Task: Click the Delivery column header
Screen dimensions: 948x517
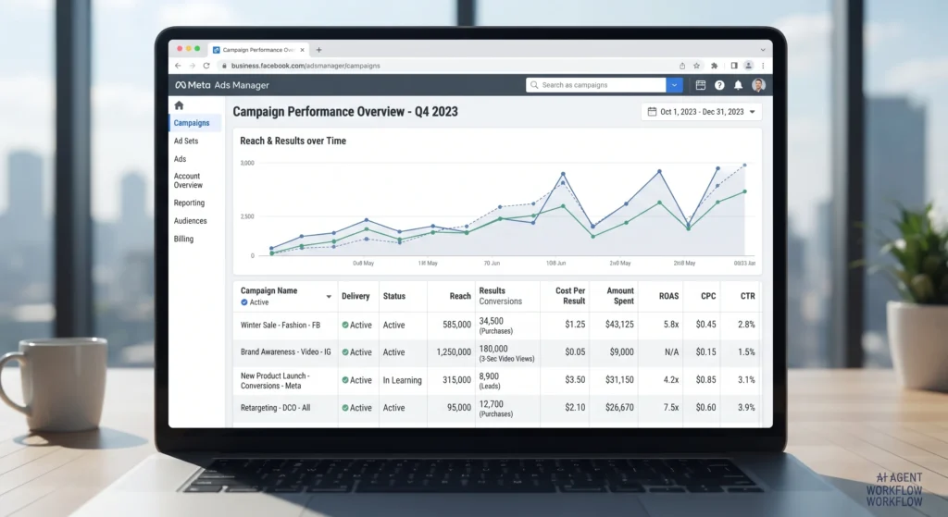Action: pos(355,296)
